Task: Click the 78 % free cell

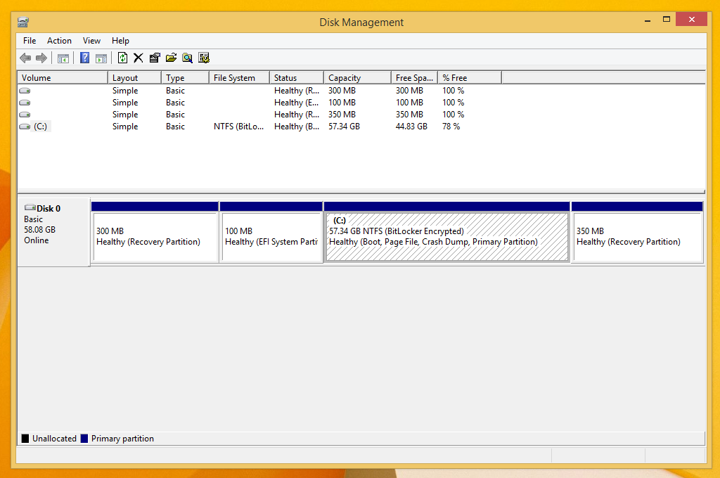Action: [451, 127]
